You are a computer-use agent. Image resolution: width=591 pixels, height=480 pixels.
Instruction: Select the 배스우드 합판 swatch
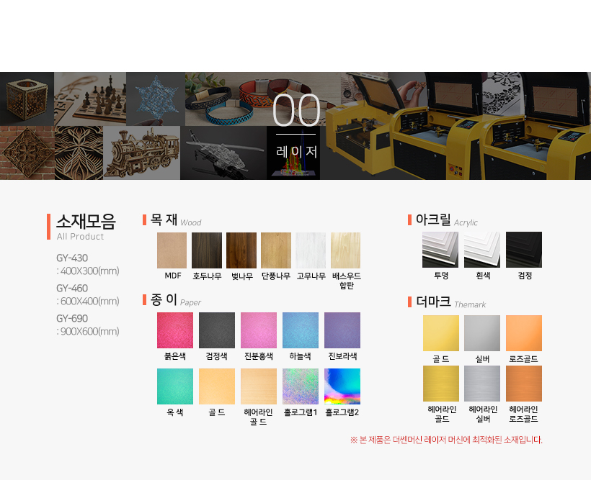click(x=346, y=250)
